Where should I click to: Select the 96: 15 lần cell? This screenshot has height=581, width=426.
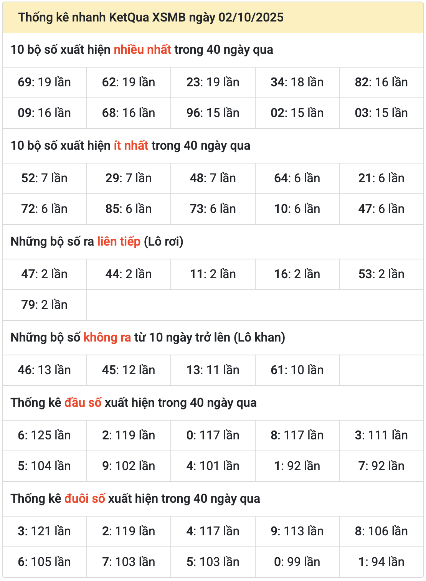point(213,113)
